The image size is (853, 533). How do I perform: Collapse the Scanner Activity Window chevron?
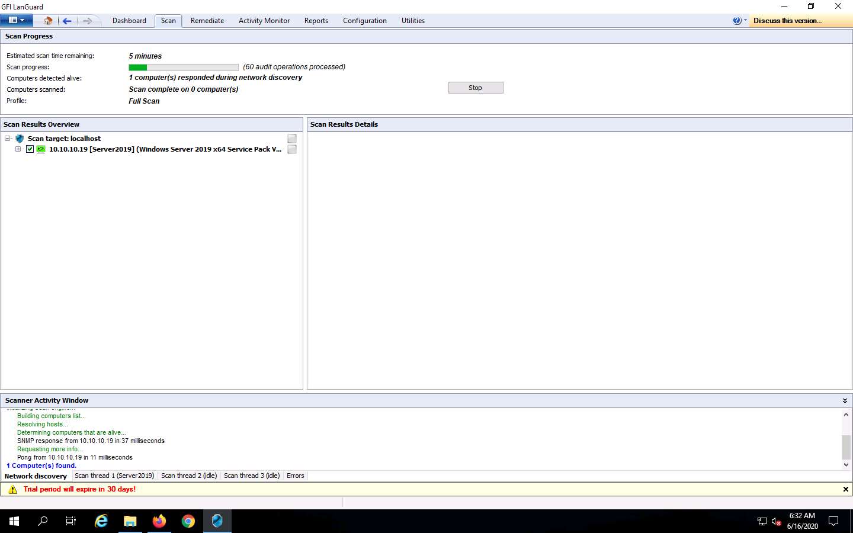(x=845, y=401)
